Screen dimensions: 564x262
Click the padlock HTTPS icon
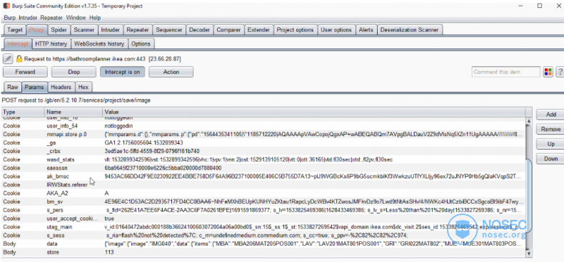pyautogui.click(x=19, y=58)
